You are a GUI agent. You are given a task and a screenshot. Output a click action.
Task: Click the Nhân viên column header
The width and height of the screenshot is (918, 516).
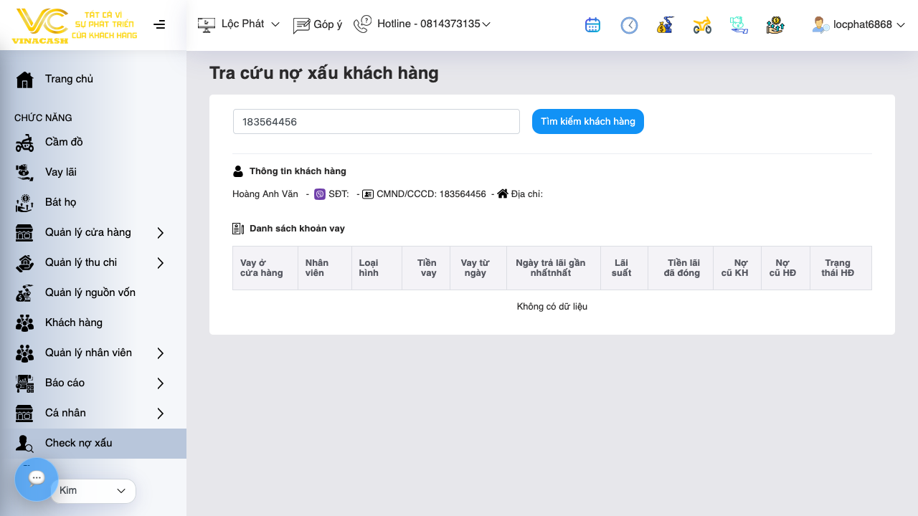pyautogui.click(x=325, y=268)
